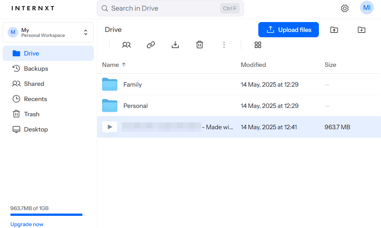Download the selected file via toolbar
The width and height of the screenshot is (381, 228).
coord(175,45)
